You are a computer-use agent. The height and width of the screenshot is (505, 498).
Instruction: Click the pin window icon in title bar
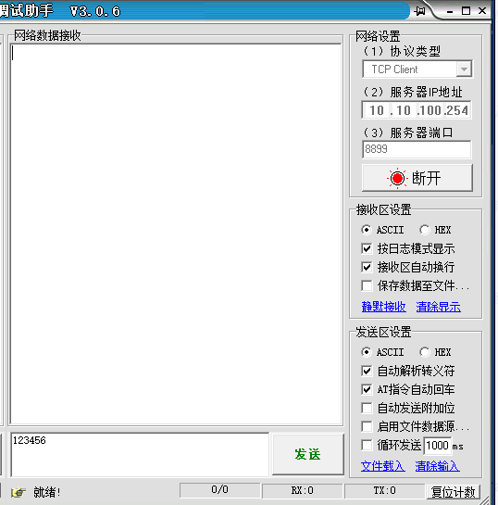pos(420,11)
